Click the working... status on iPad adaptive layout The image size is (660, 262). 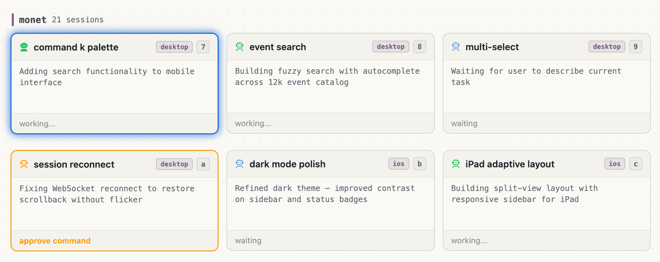coord(469,241)
